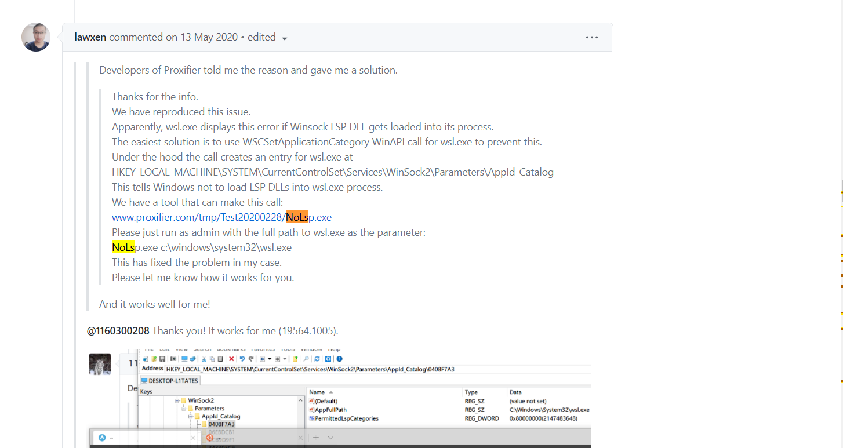Open lawxen's profile avatar

(x=36, y=37)
